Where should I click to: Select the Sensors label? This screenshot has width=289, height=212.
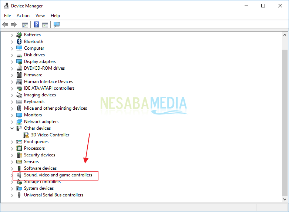pyautogui.click(x=31, y=162)
